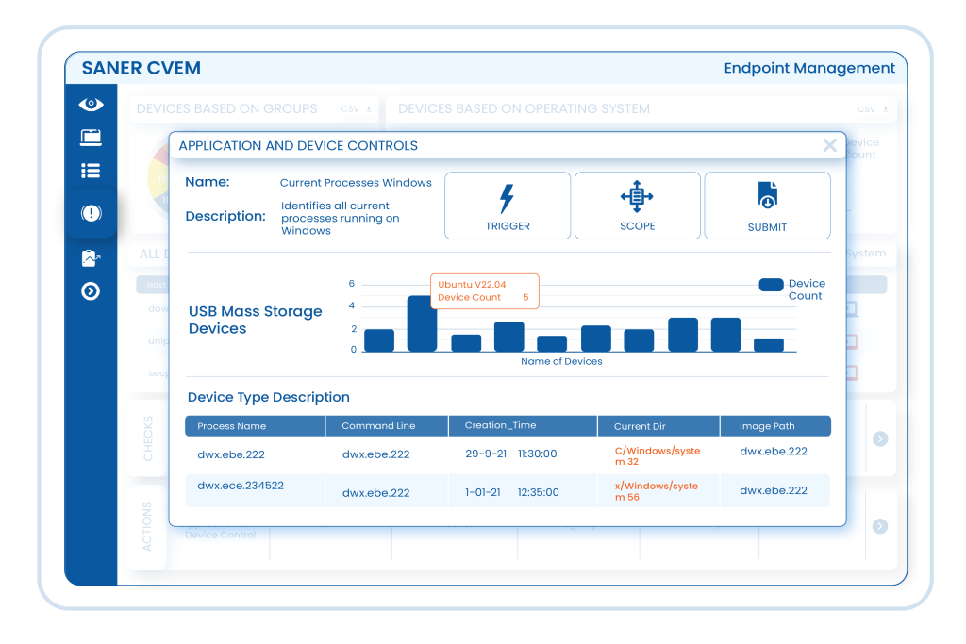
Task: Sort by Process Name column header
Action: tap(232, 426)
